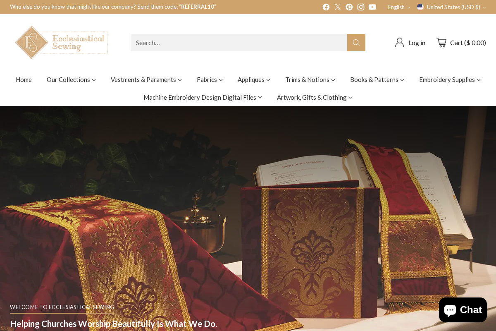Image resolution: width=496 pixels, height=331 pixels.
Task: Click the Log in link
Action: click(417, 42)
